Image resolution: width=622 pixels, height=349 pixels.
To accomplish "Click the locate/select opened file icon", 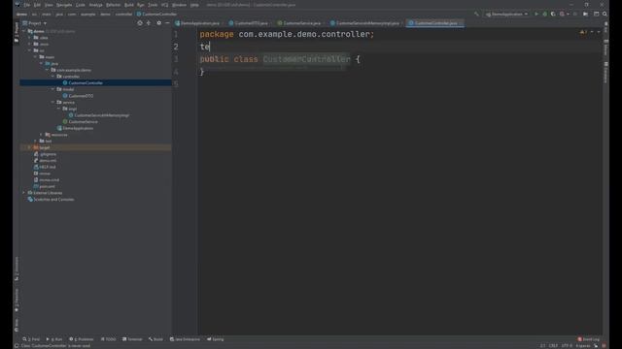I will tap(140, 23).
